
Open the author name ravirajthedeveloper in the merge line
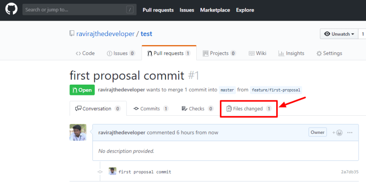(121, 90)
